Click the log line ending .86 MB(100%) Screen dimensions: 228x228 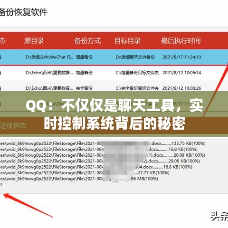click(x=79, y=179)
